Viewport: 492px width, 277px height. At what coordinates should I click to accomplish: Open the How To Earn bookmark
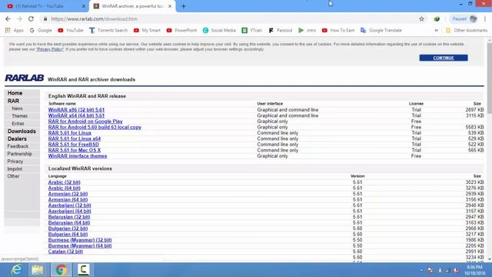point(338,30)
